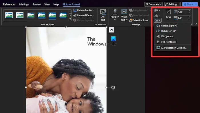Go to the View tab
200x113 pixels.
47,4
